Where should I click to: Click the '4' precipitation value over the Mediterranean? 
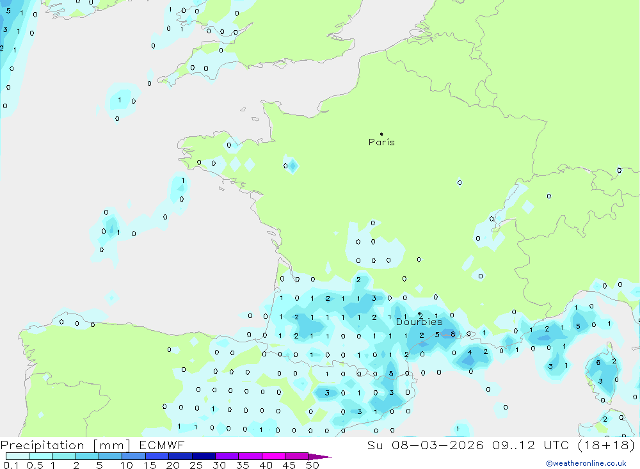tap(470, 353)
